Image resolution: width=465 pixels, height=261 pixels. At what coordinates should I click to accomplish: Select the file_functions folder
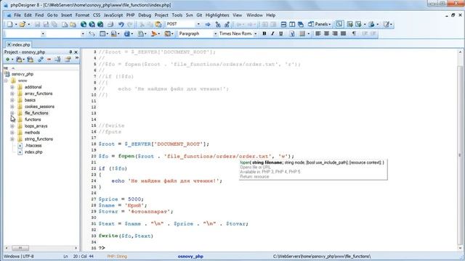click(36, 113)
